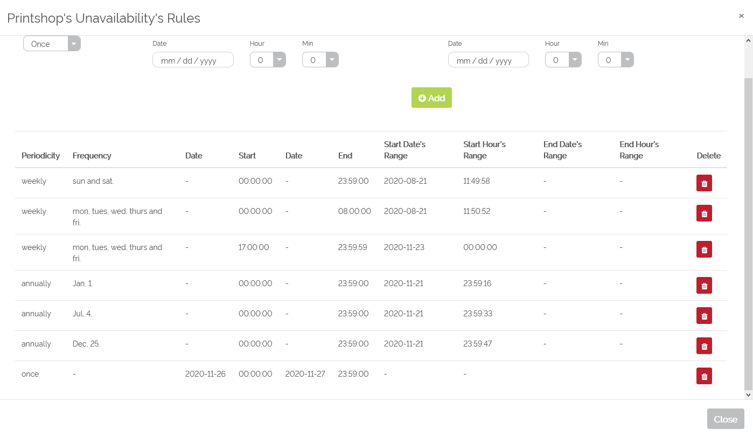
Task: Open the second Hour dropdown
Action: coord(563,60)
